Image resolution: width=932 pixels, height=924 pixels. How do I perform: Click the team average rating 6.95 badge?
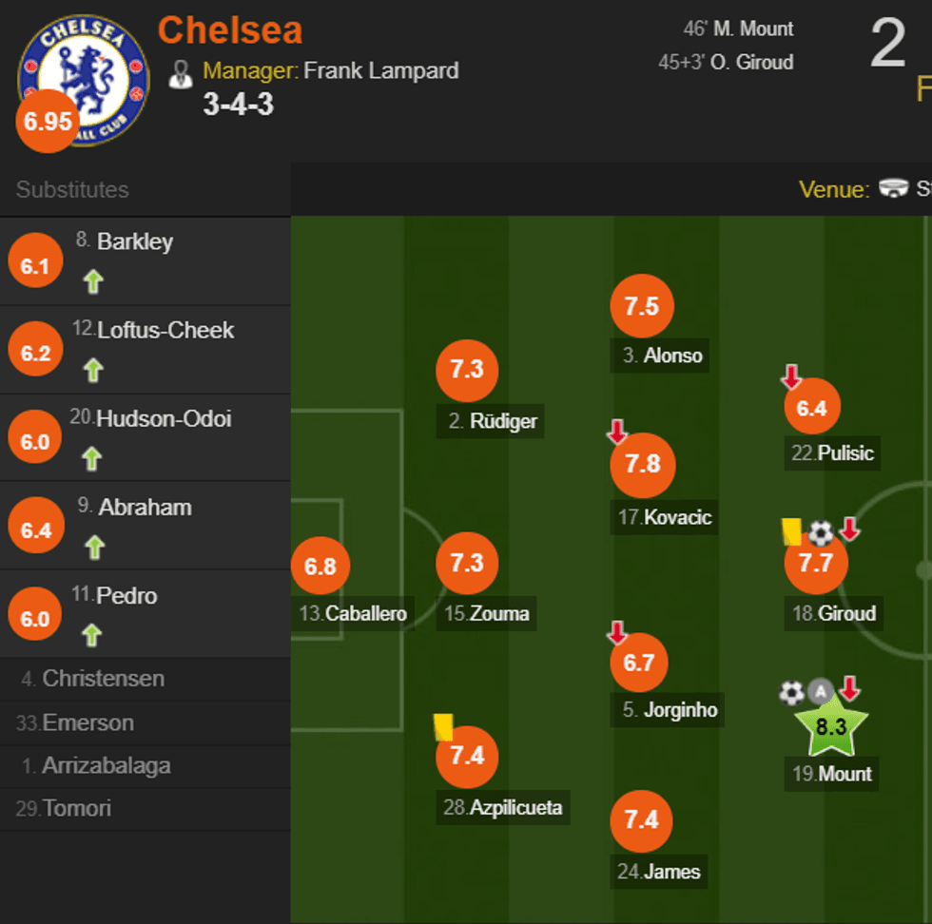pos(48,122)
